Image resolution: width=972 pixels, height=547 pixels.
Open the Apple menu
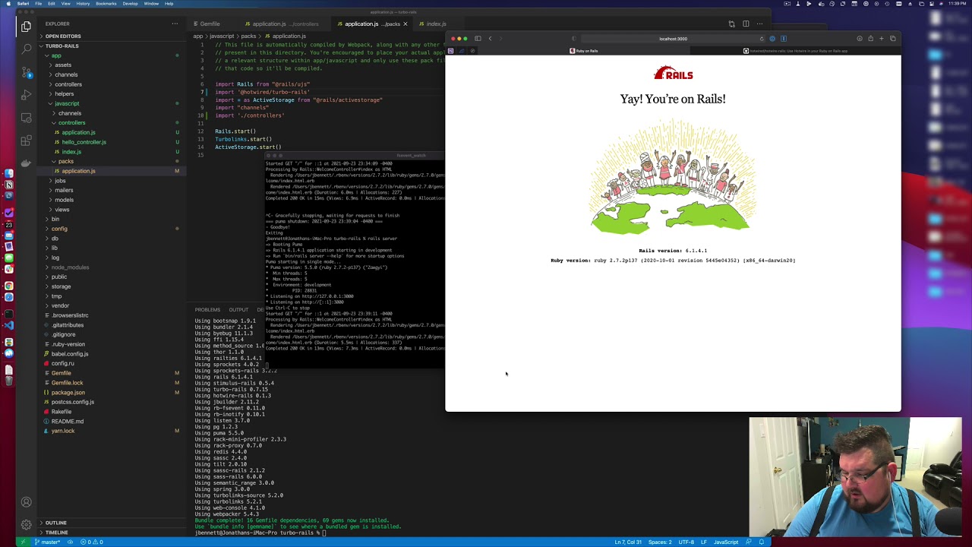tap(8, 4)
